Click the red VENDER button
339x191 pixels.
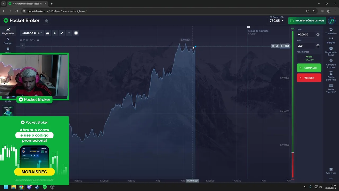tap(309, 78)
